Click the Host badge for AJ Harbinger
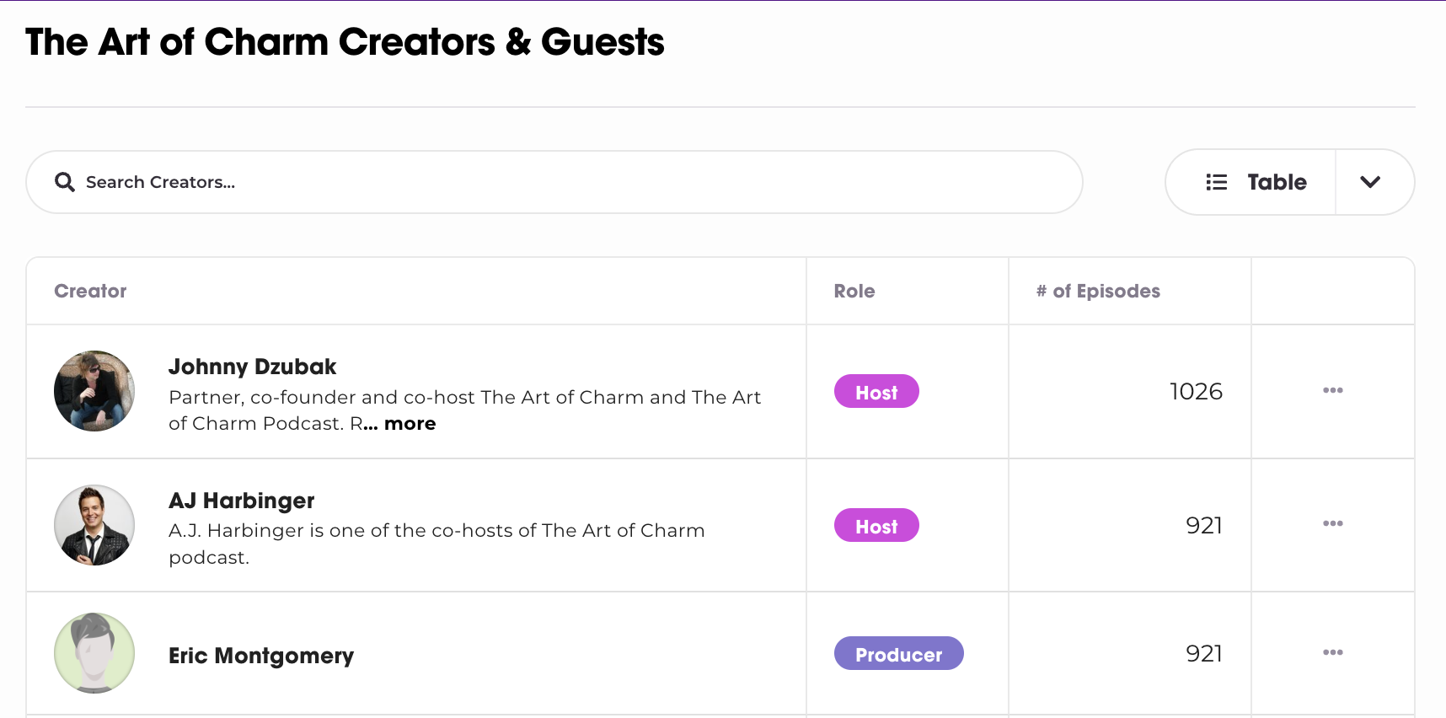The image size is (1446, 718). [876, 525]
